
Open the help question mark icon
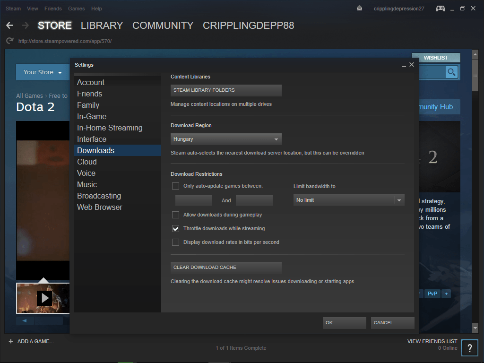pos(469,348)
